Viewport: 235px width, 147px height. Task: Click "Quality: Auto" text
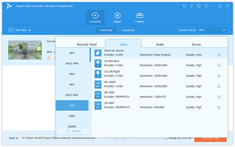click(193, 55)
